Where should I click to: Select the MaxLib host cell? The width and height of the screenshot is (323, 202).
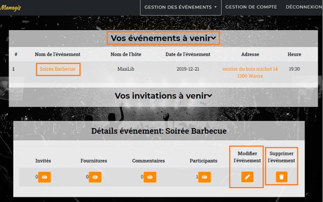click(126, 69)
